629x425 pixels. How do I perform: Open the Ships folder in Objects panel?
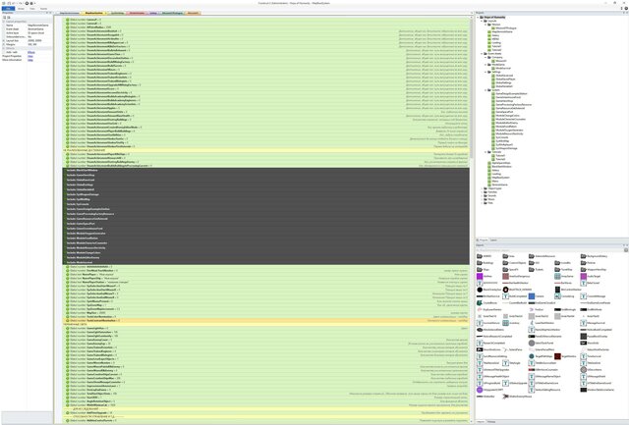(484, 270)
